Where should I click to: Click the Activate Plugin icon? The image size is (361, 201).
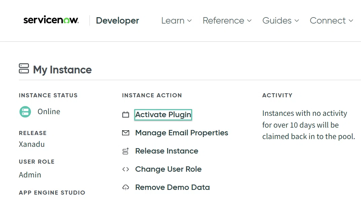(x=125, y=114)
